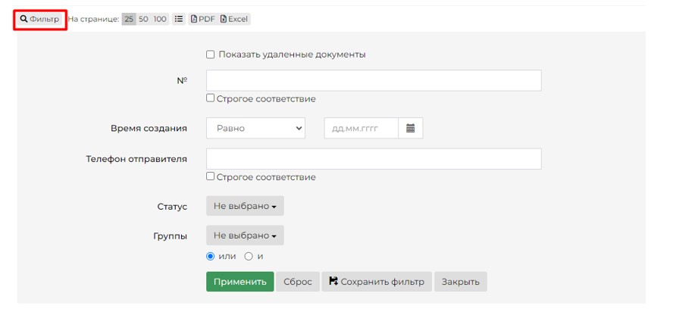Open the calendar date picker icon
The width and height of the screenshot is (673, 315).
(410, 128)
